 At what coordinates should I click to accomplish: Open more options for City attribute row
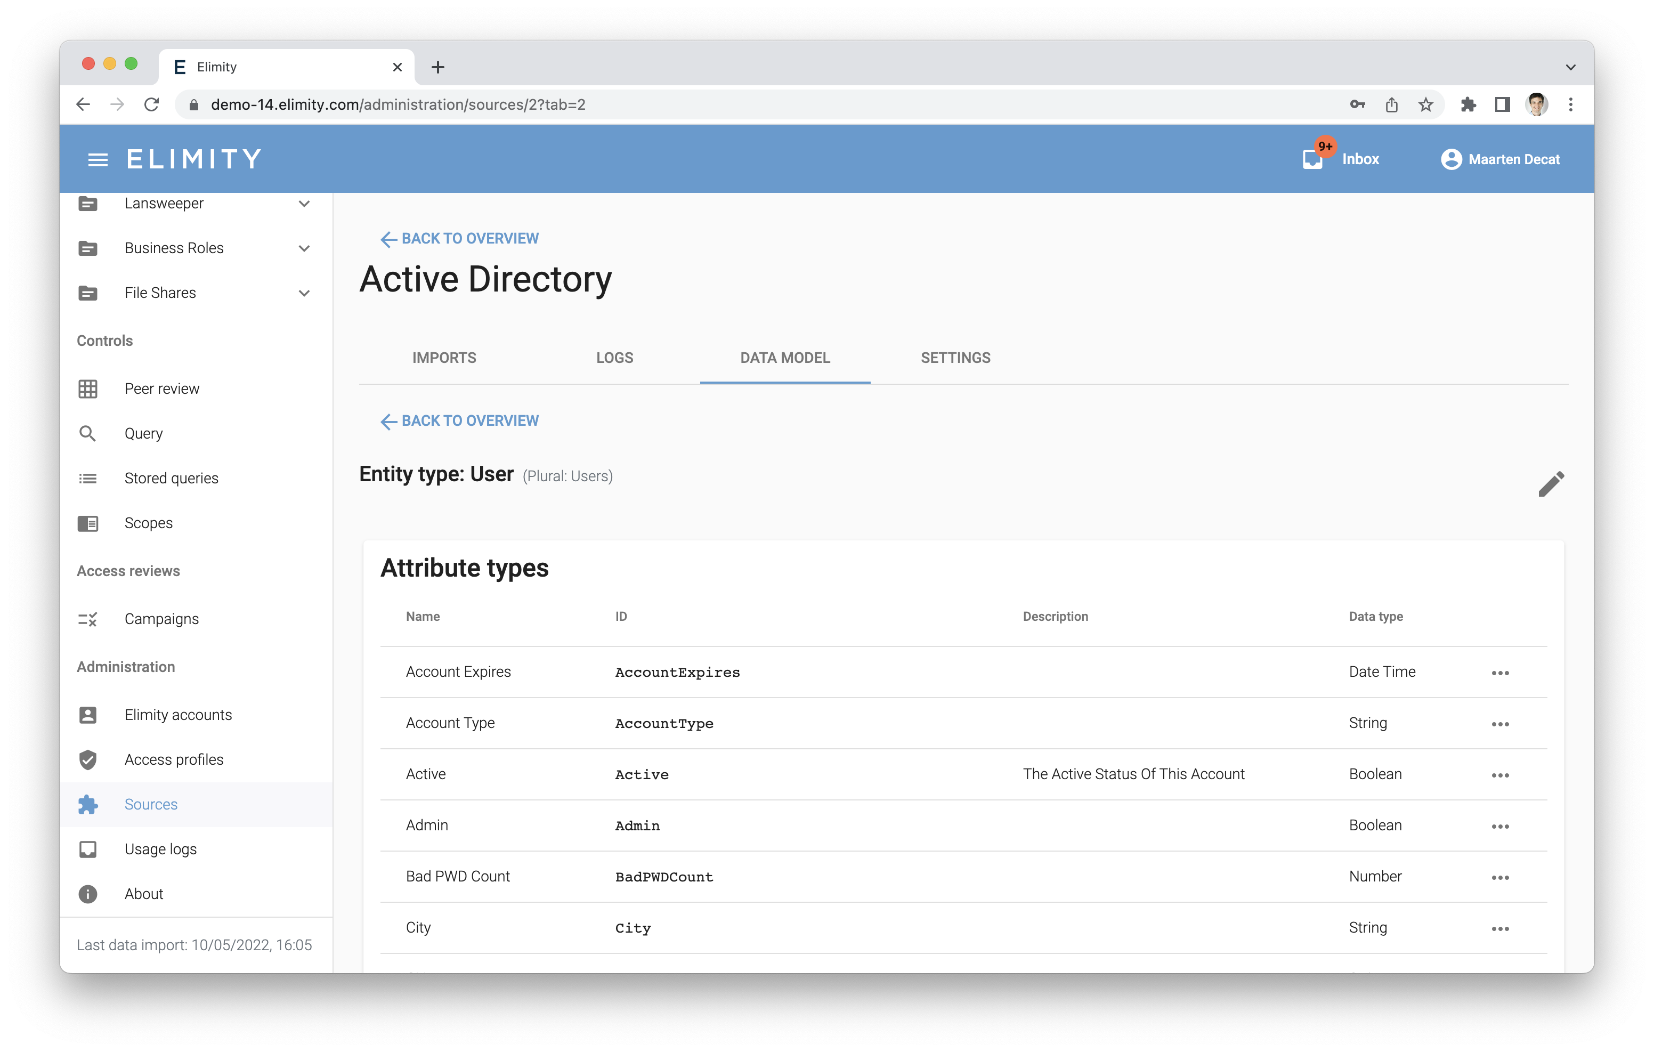tap(1500, 928)
